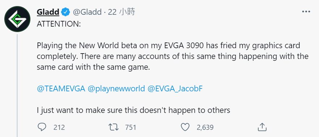
Task: Open Gladd's profile avatar picture
Action: (x=17, y=19)
